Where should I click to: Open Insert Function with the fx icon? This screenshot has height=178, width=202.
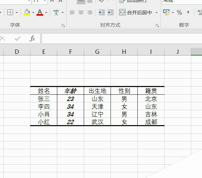click(x=32, y=38)
